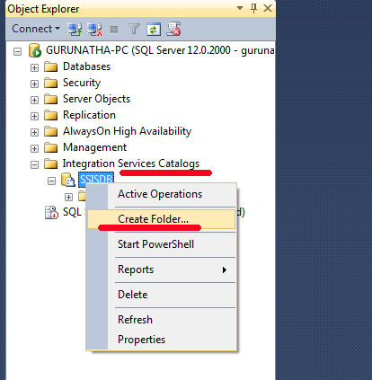
Task: Choose Active Operations from context menu
Action: [161, 194]
